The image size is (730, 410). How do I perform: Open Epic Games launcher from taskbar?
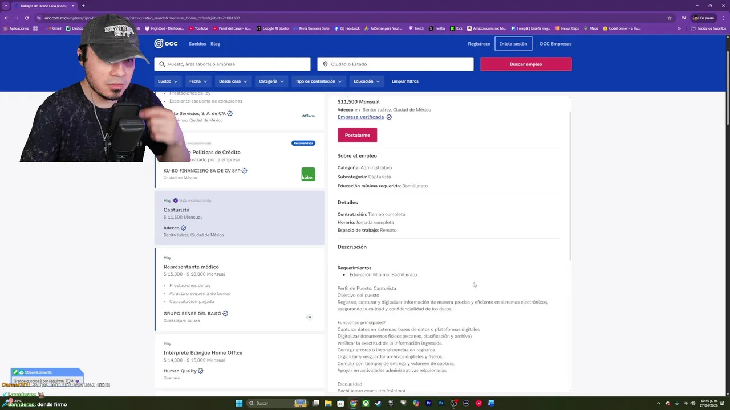coord(391,403)
